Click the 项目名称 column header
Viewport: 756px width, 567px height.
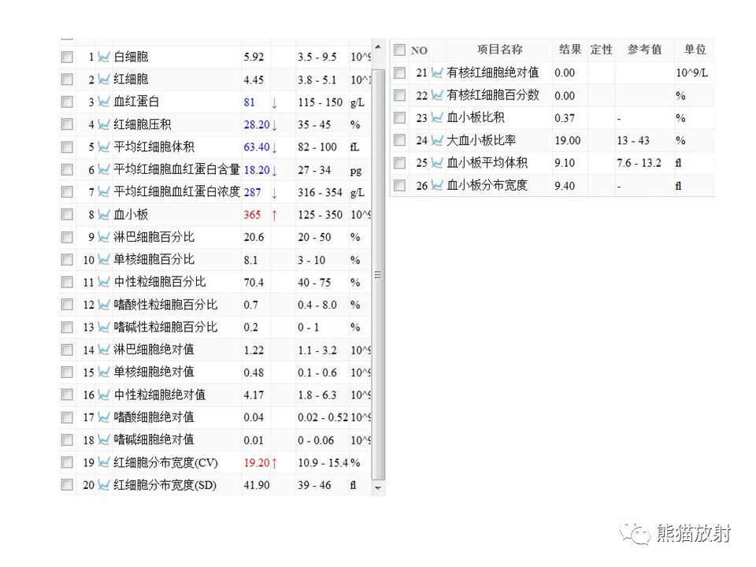tap(500, 50)
